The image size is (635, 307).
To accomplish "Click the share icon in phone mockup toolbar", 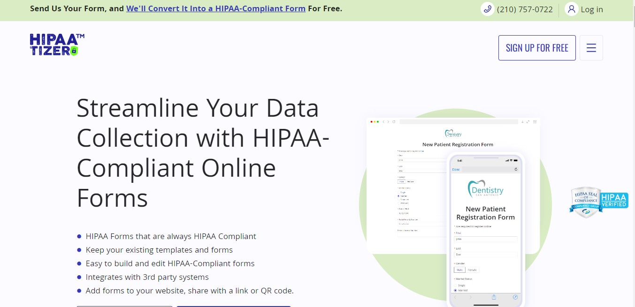I will coord(494,297).
